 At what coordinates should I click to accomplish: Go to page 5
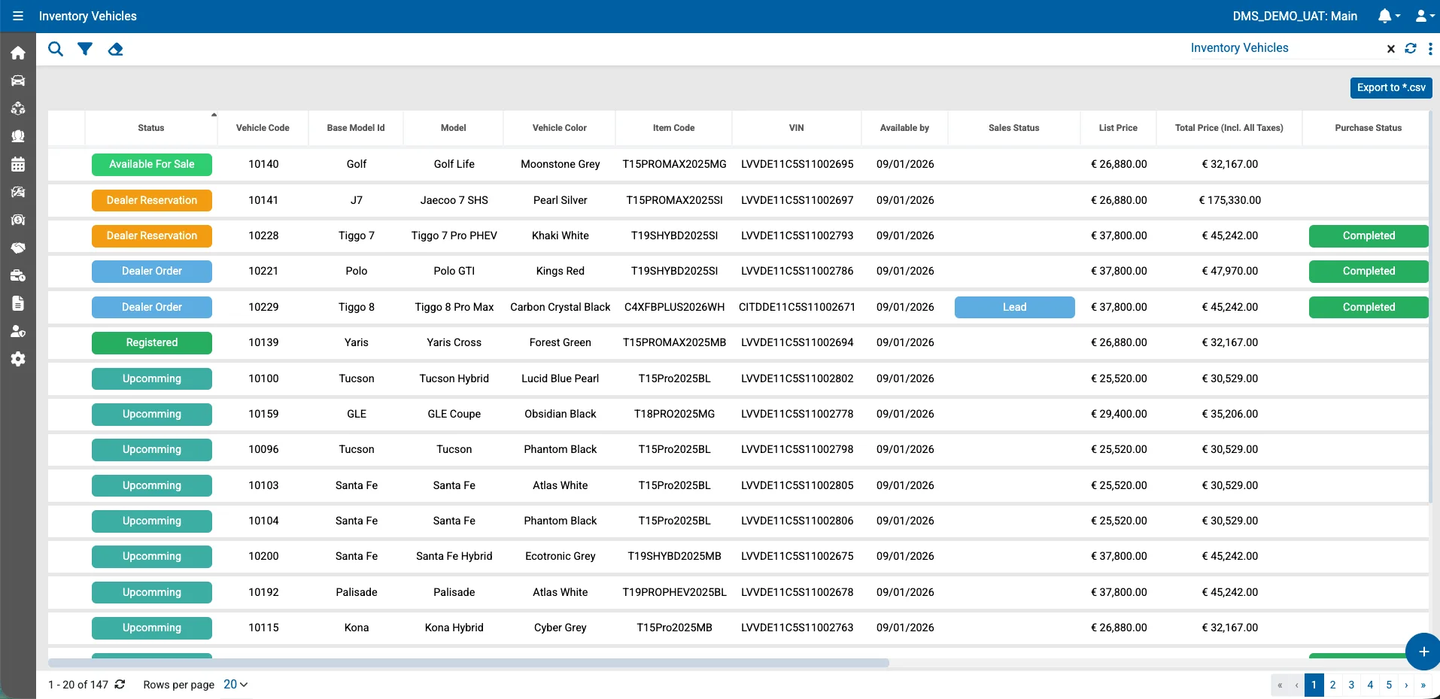click(1389, 685)
